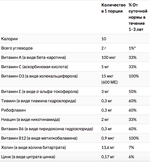Click the 0,9 мкг B12 amount
The image size is (151, 162).
[108, 138]
